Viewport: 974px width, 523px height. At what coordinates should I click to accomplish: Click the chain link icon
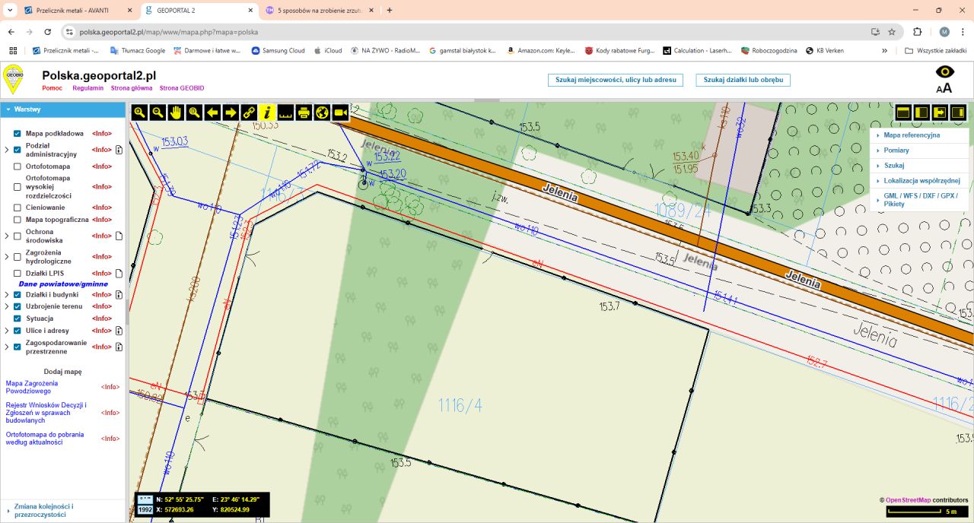click(249, 113)
